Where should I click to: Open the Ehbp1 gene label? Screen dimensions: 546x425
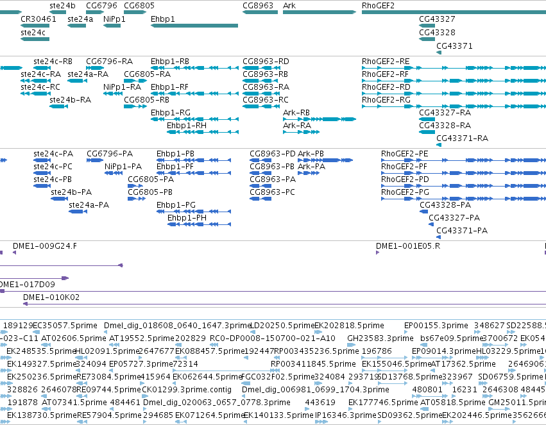[x=162, y=19]
